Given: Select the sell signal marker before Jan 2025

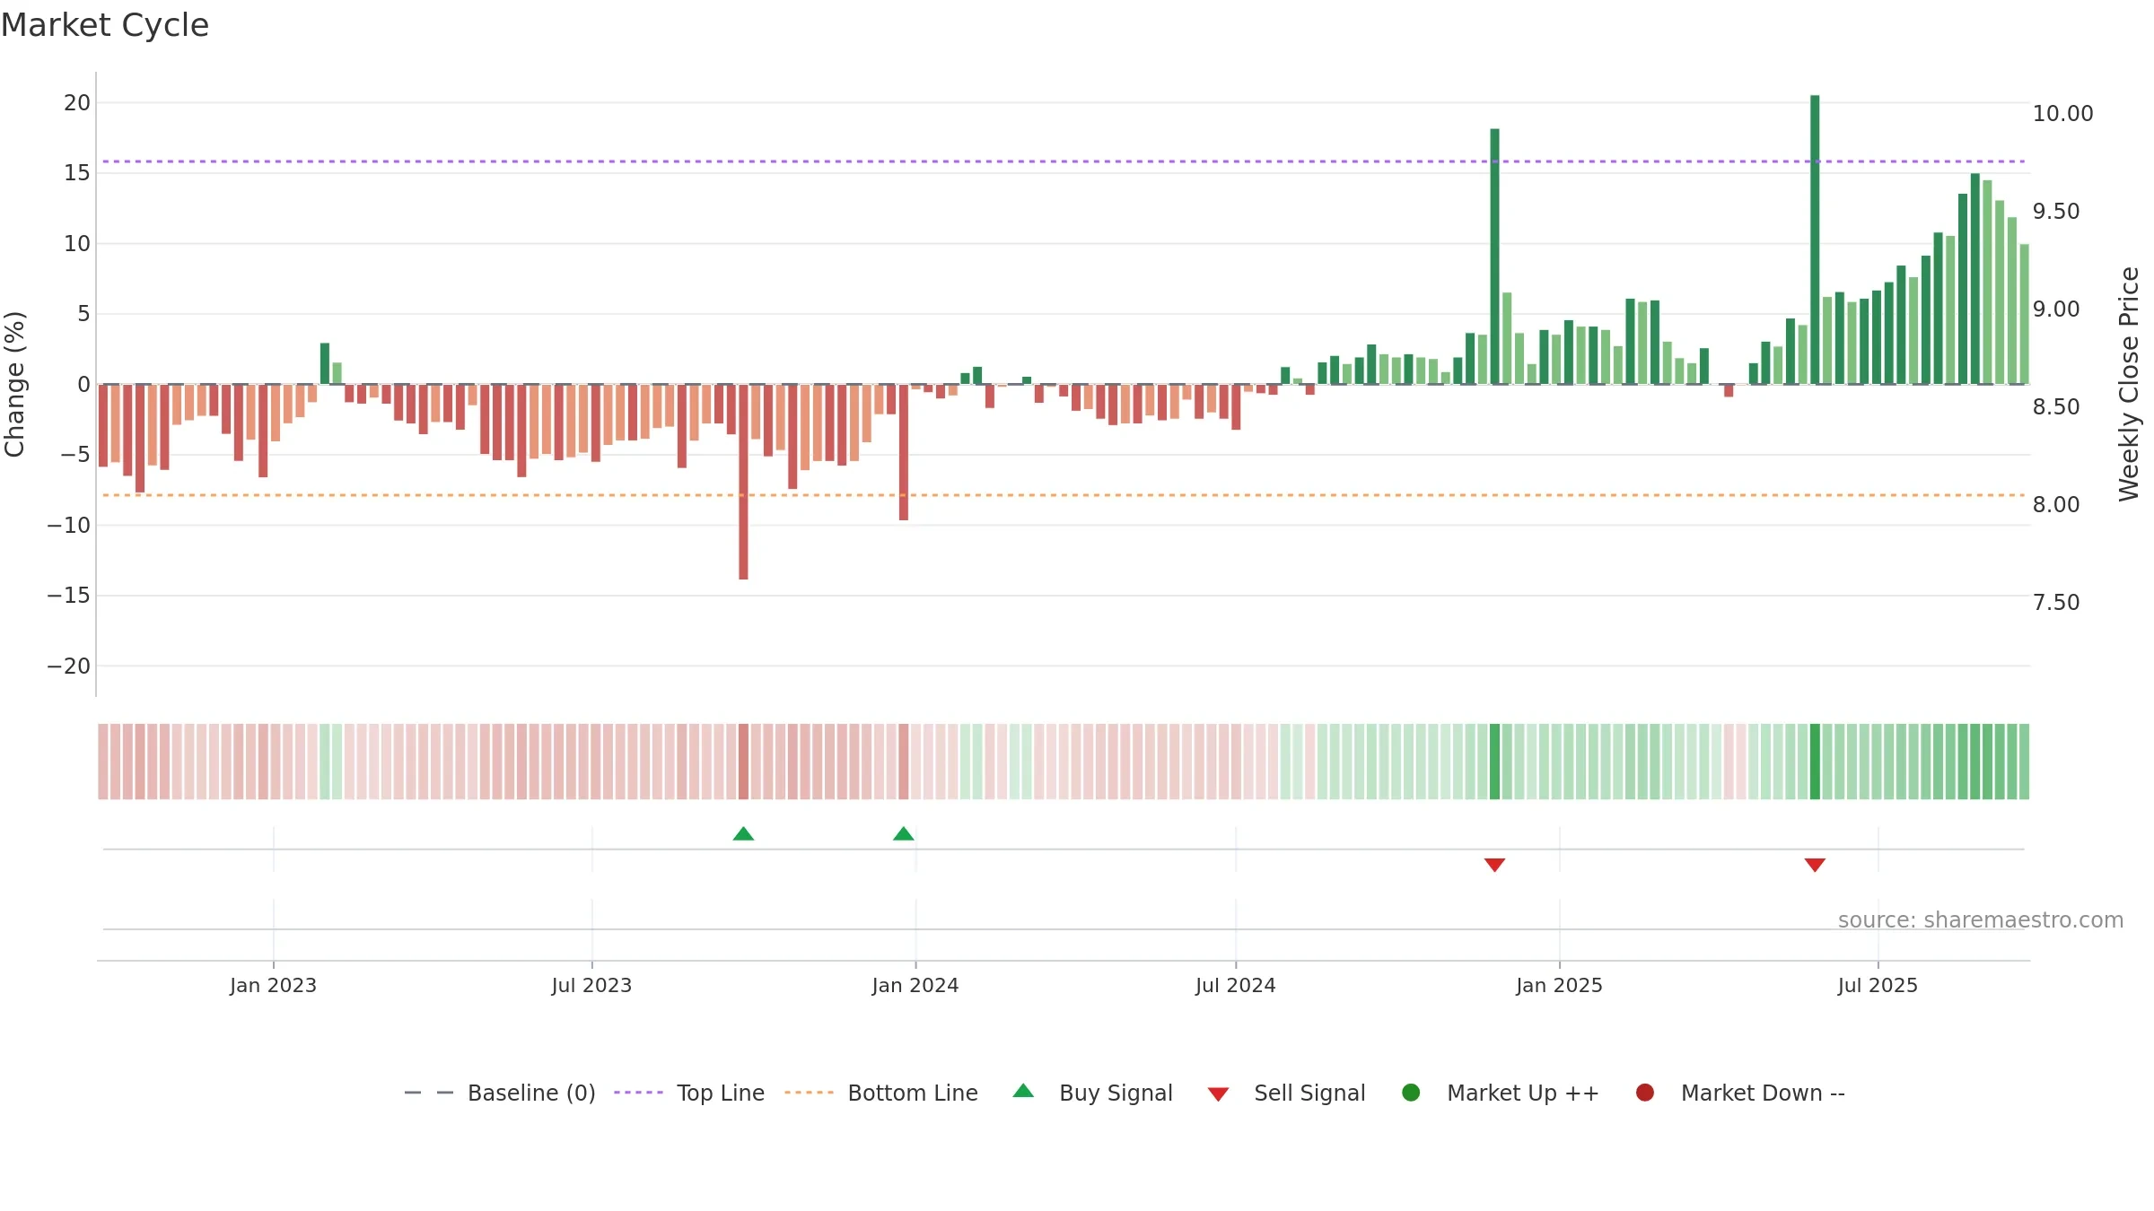Looking at the screenshot, I should (x=1494, y=865).
